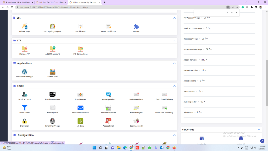
Task: Go to next find result
Action: coord(232,13)
